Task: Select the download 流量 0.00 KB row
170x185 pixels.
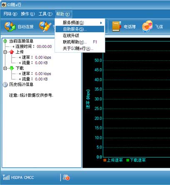Action: [x=35, y=79]
